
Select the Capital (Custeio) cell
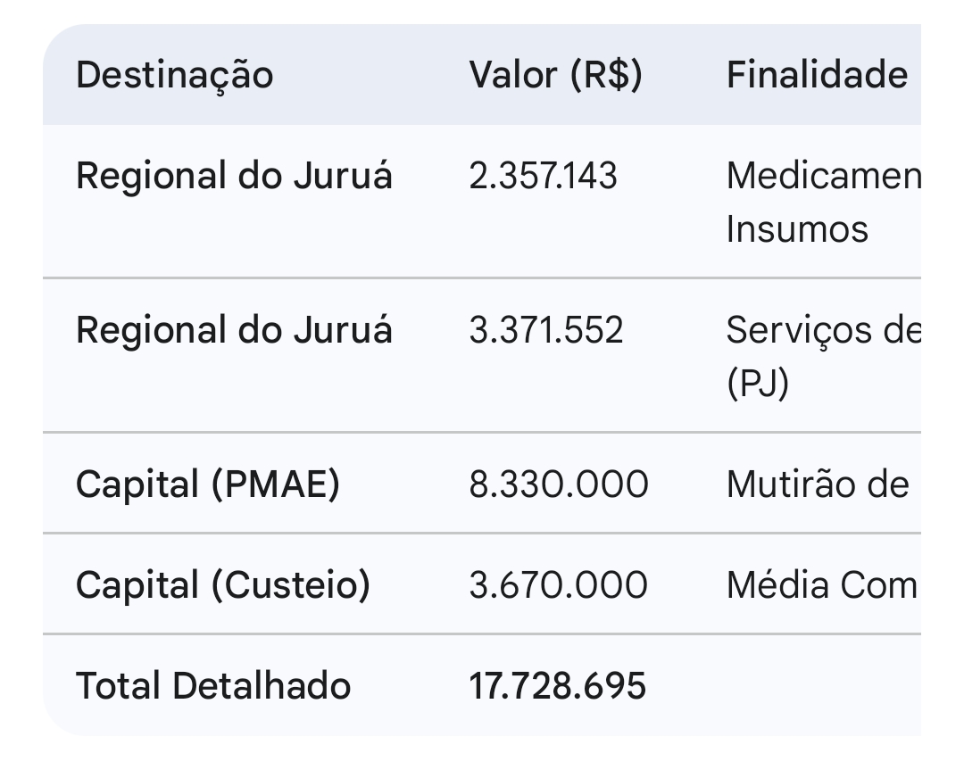222,585
